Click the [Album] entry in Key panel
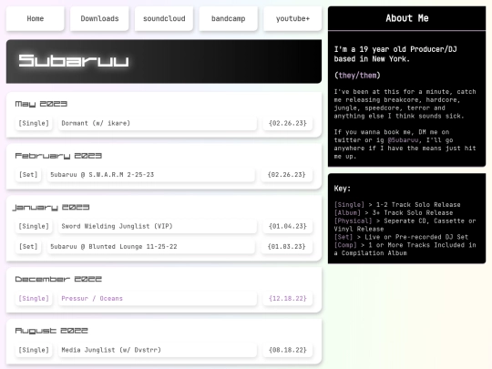The image size is (492, 369). [348, 212]
